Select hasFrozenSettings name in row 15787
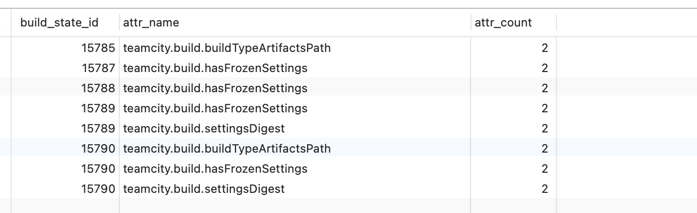The width and height of the screenshot is (697, 213). click(x=215, y=68)
